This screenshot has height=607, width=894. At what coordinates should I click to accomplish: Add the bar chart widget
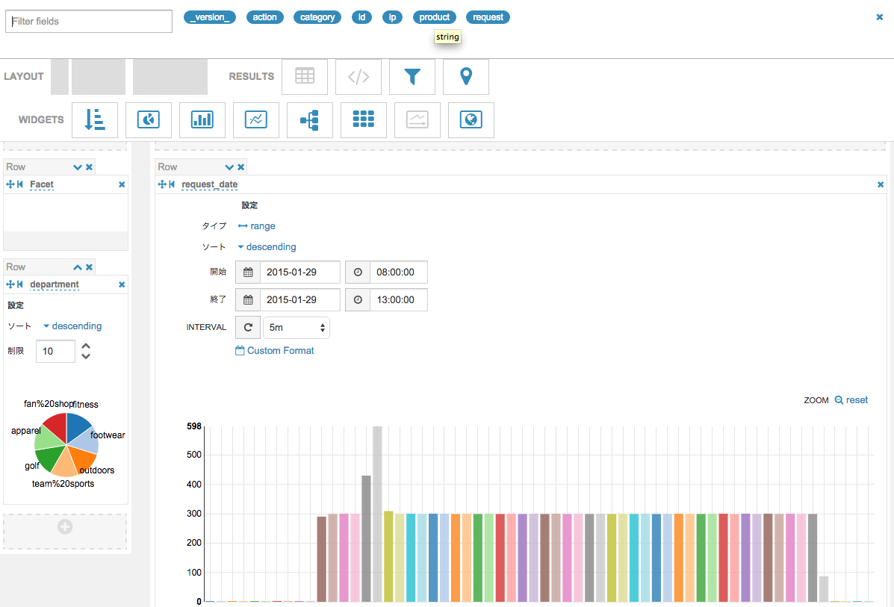point(202,119)
